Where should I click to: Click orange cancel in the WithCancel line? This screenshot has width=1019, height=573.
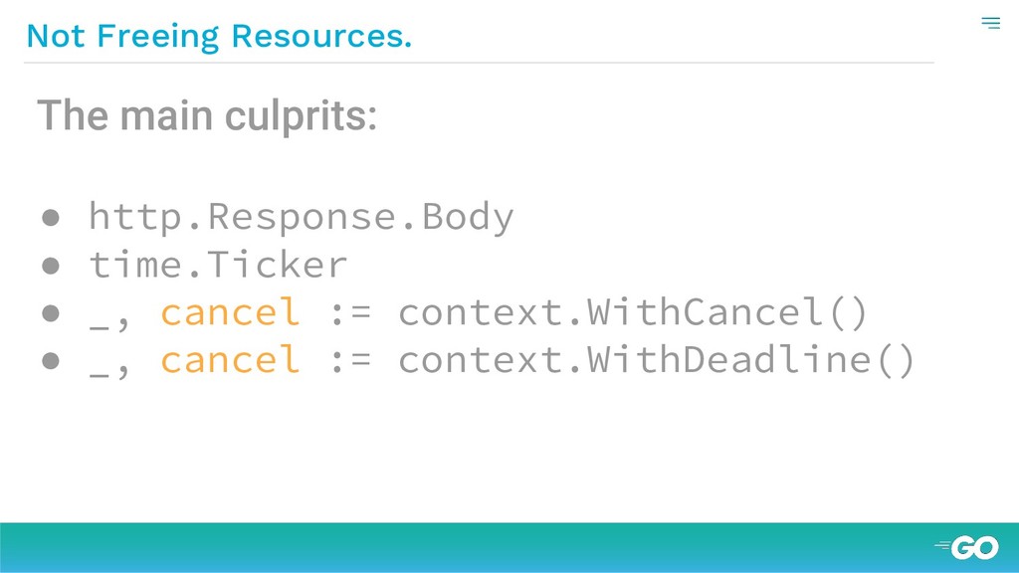[x=230, y=311]
